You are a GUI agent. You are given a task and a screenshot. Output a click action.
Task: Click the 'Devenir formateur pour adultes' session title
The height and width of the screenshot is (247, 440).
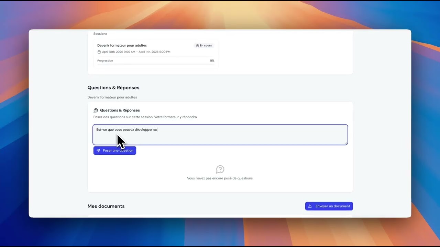coord(122,45)
